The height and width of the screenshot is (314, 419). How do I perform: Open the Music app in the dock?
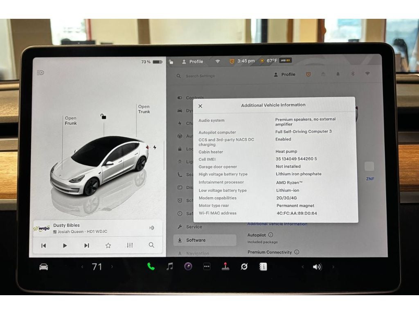170,267
